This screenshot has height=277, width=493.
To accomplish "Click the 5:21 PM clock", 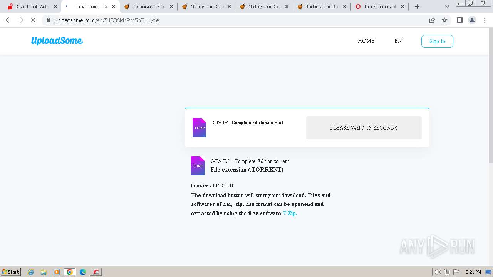I will (473, 272).
